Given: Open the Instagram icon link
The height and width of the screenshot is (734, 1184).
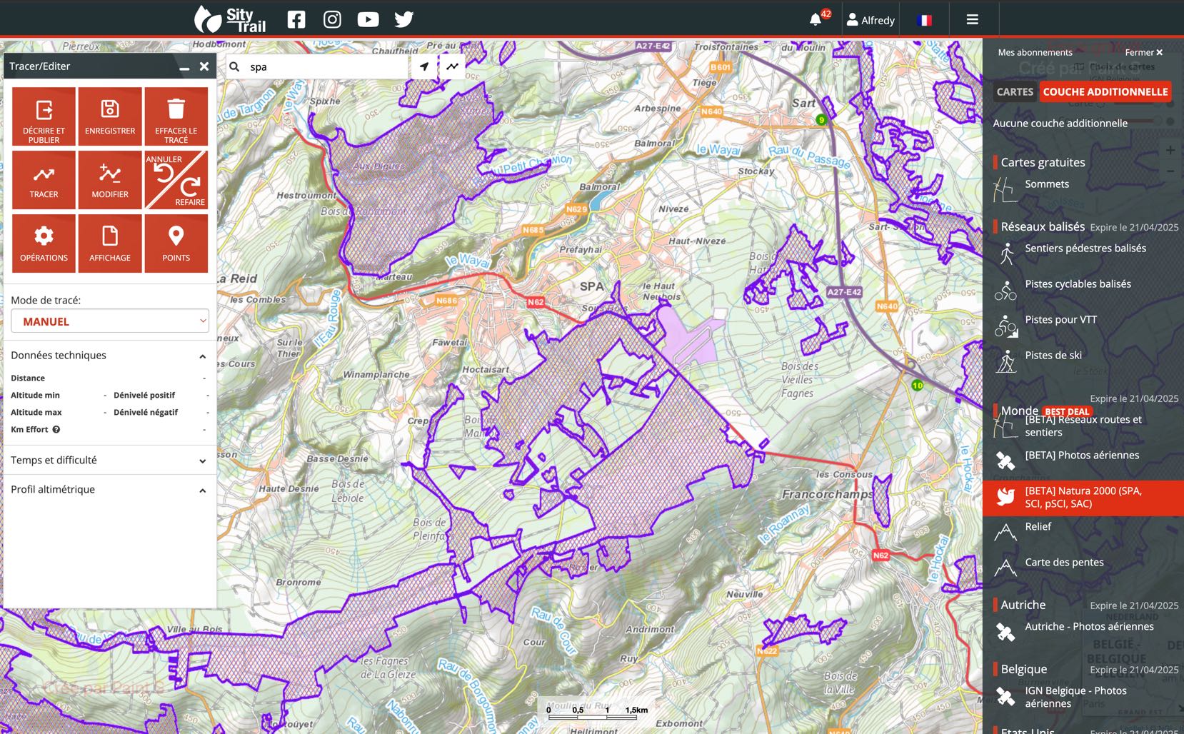Looking at the screenshot, I should pos(332,19).
